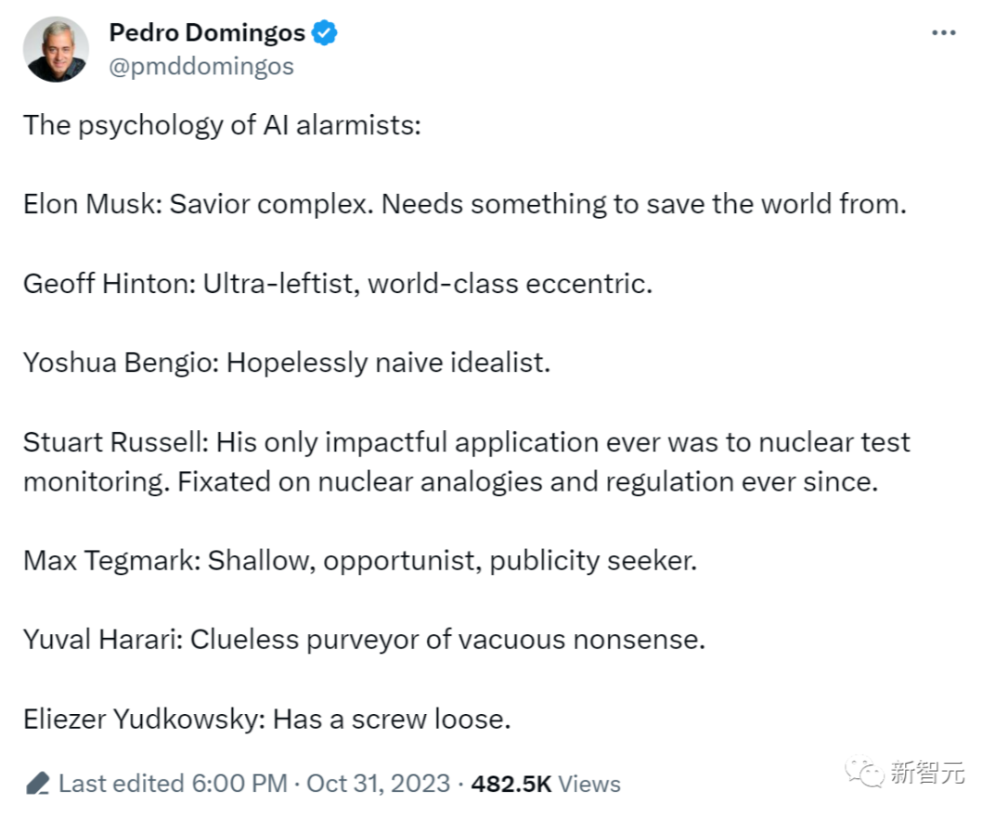Image resolution: width=982 pixels, height=816 pixels.
Task: Click Pedro Domingos' profile avatar photo
Action: pyautogui.click(x=56, y=49)
